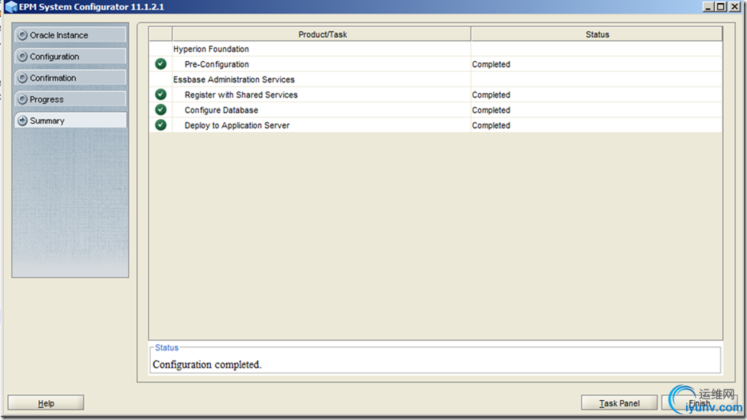Image resolution: width=747 pixels, height=420 pixels.
Task: Open the Oracle Instance step
Action: click(70, 35)
